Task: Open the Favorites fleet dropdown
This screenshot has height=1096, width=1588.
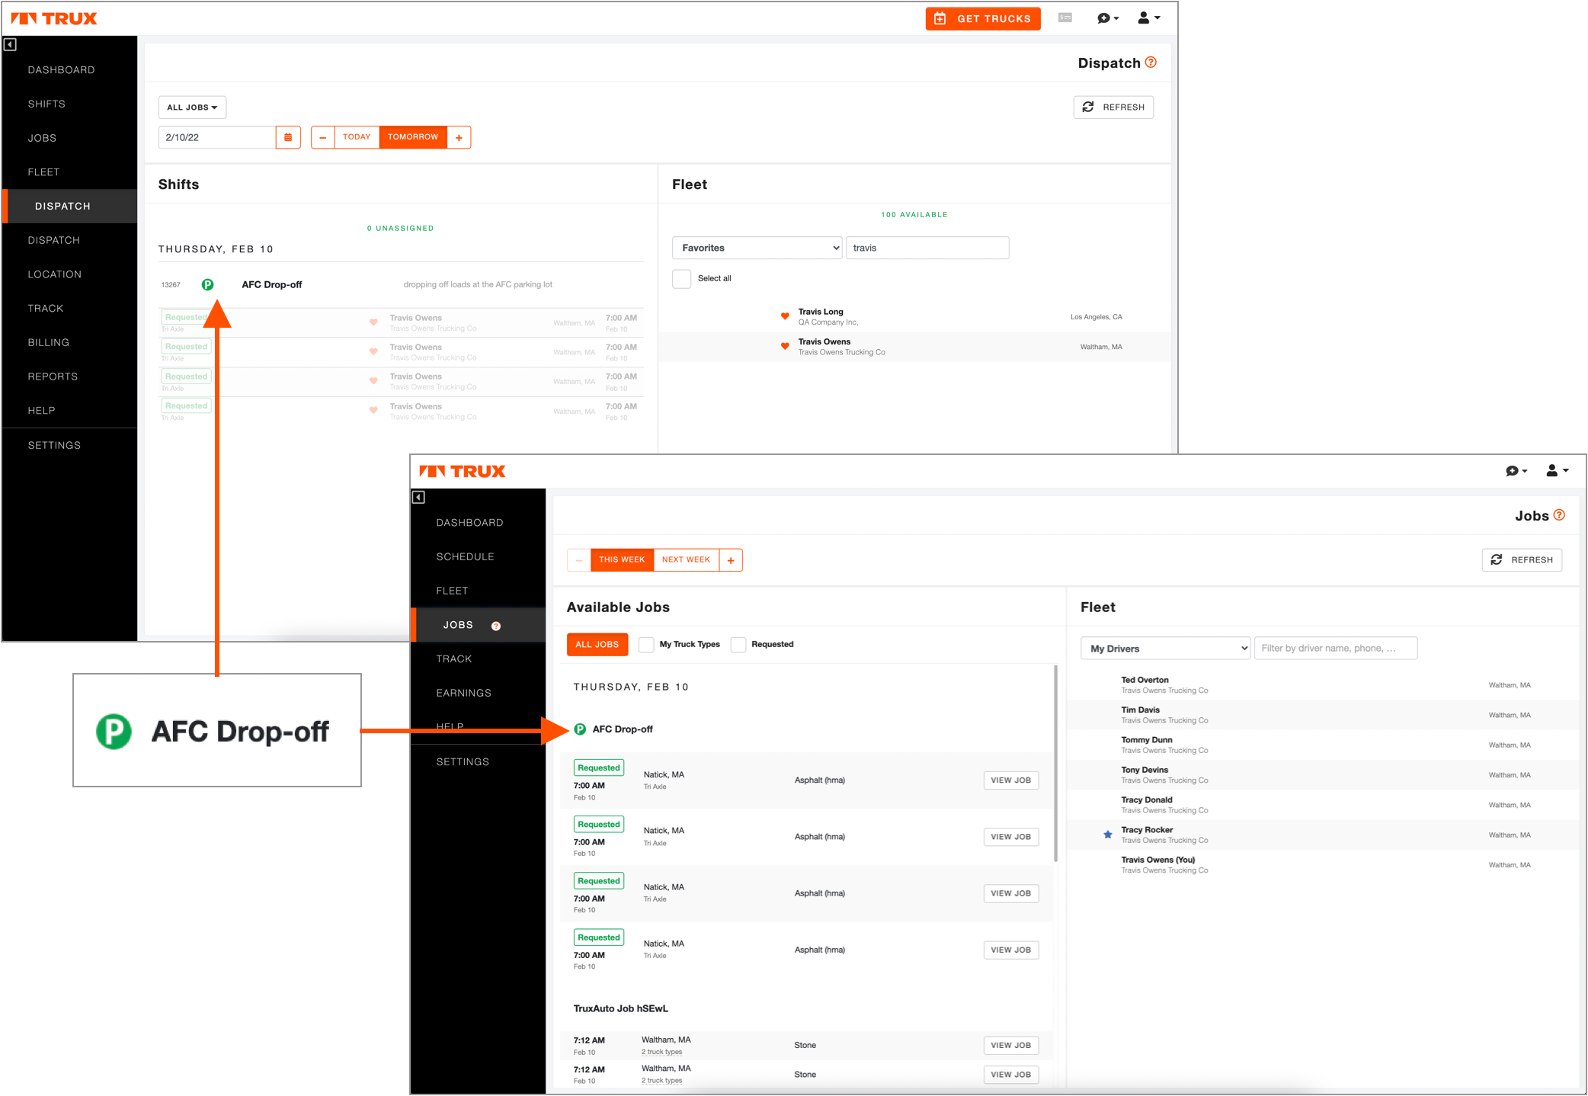Action: (757, 248)
